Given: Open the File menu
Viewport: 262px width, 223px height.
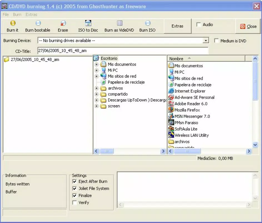Looking at the screenshot, I should coord(6,14).
